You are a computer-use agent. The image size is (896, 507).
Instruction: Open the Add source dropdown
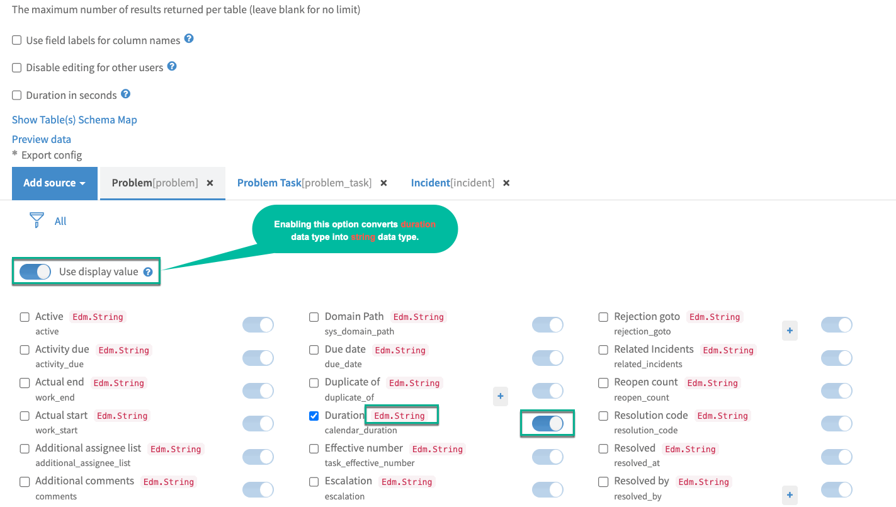point(55,183)
